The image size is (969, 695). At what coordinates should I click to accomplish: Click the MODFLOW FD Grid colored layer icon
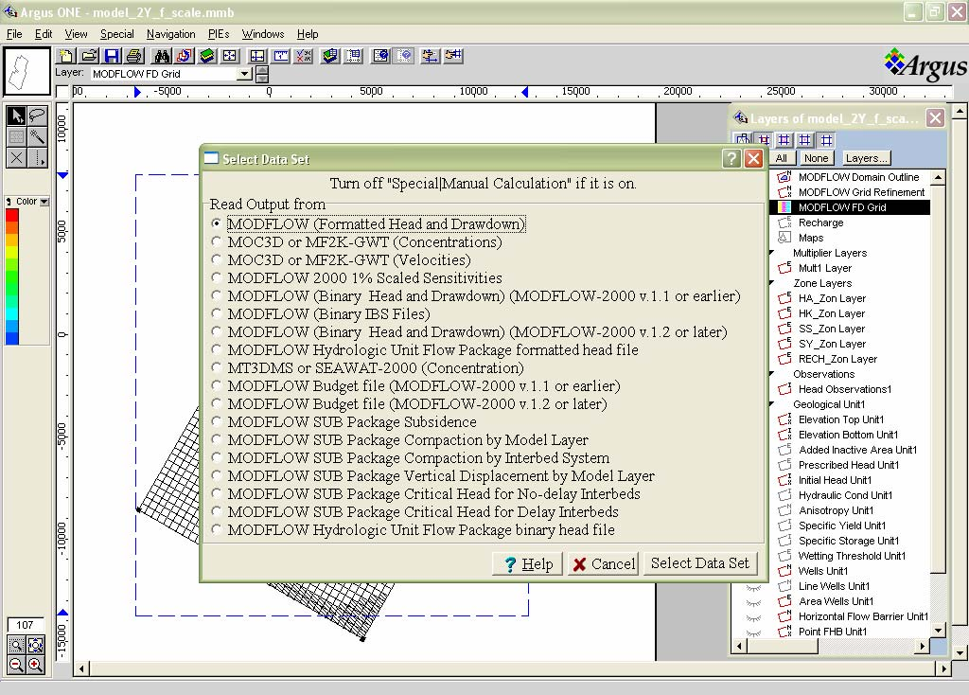click(x=784, y=207)
